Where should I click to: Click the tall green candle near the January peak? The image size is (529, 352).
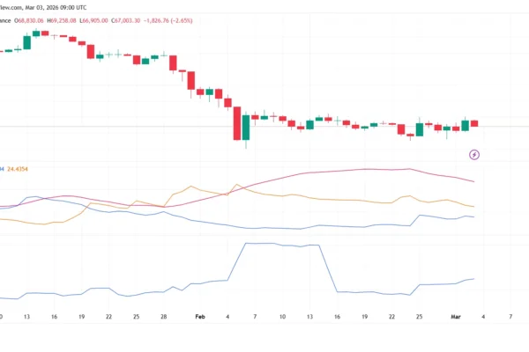pyautogui.click(x=26, y=41)
